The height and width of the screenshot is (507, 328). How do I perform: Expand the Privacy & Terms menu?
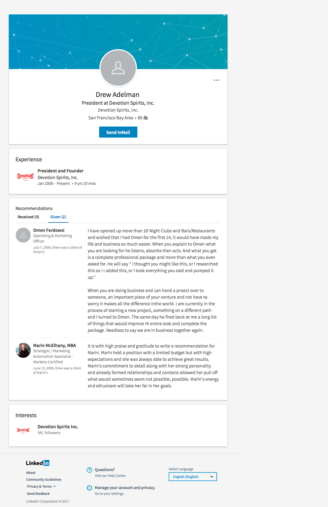(x=41, y=487)
